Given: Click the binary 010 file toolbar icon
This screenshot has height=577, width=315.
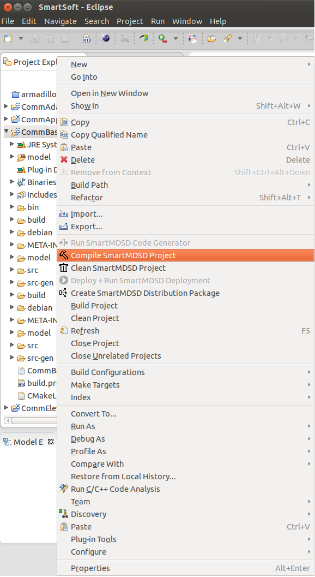Looking at the screenshot, I should point(87,38).
